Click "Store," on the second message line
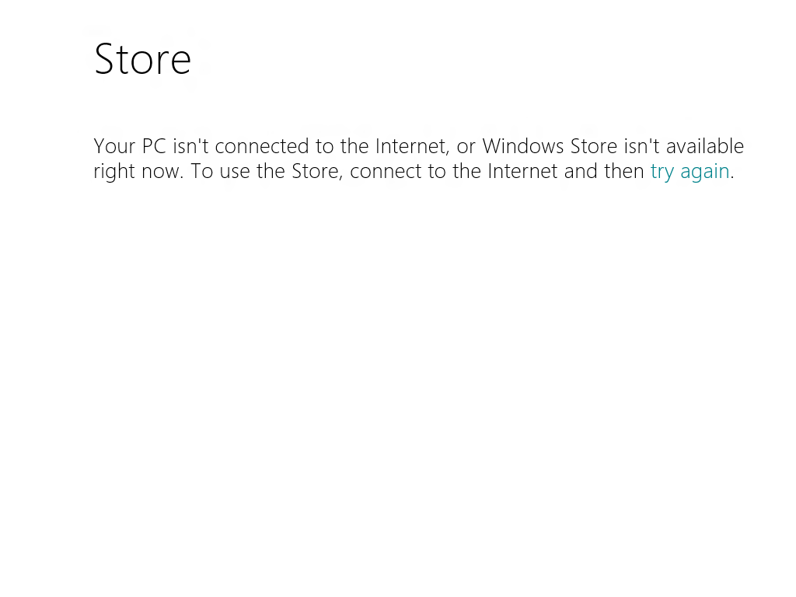Viewport: 796px width, 597px height. pos(317,171)
